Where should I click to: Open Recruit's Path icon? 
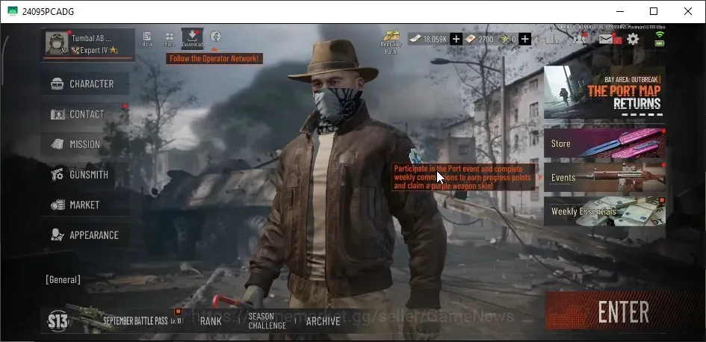391,41
